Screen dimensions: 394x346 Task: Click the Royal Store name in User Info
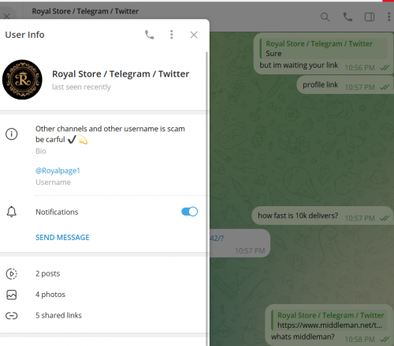(121, 74)
